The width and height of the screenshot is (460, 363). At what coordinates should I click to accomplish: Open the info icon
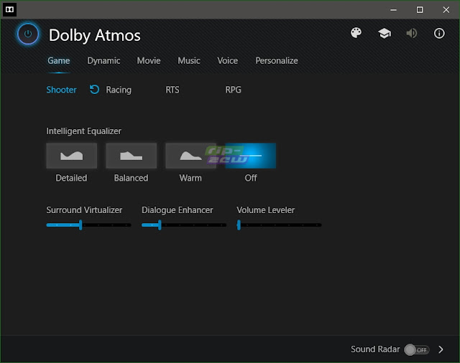(439, 34)
